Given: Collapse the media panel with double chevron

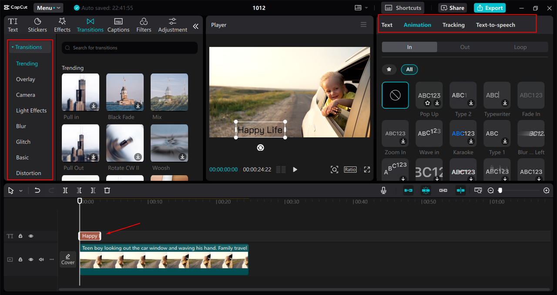Looking at the screenshot, I should pos(196,26).
